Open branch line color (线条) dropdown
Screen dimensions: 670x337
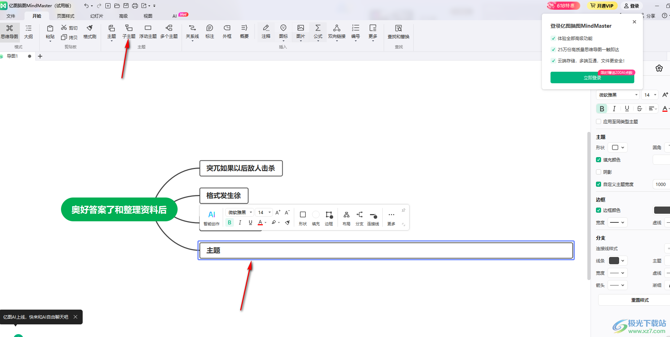(x=618, y=261)
